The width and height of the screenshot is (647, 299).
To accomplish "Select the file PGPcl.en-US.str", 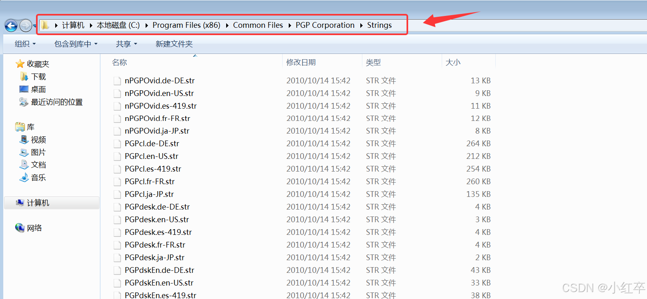I will click(x=151, y=156).
